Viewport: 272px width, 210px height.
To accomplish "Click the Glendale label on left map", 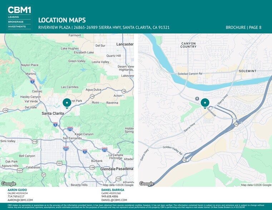I will [108, 169].
